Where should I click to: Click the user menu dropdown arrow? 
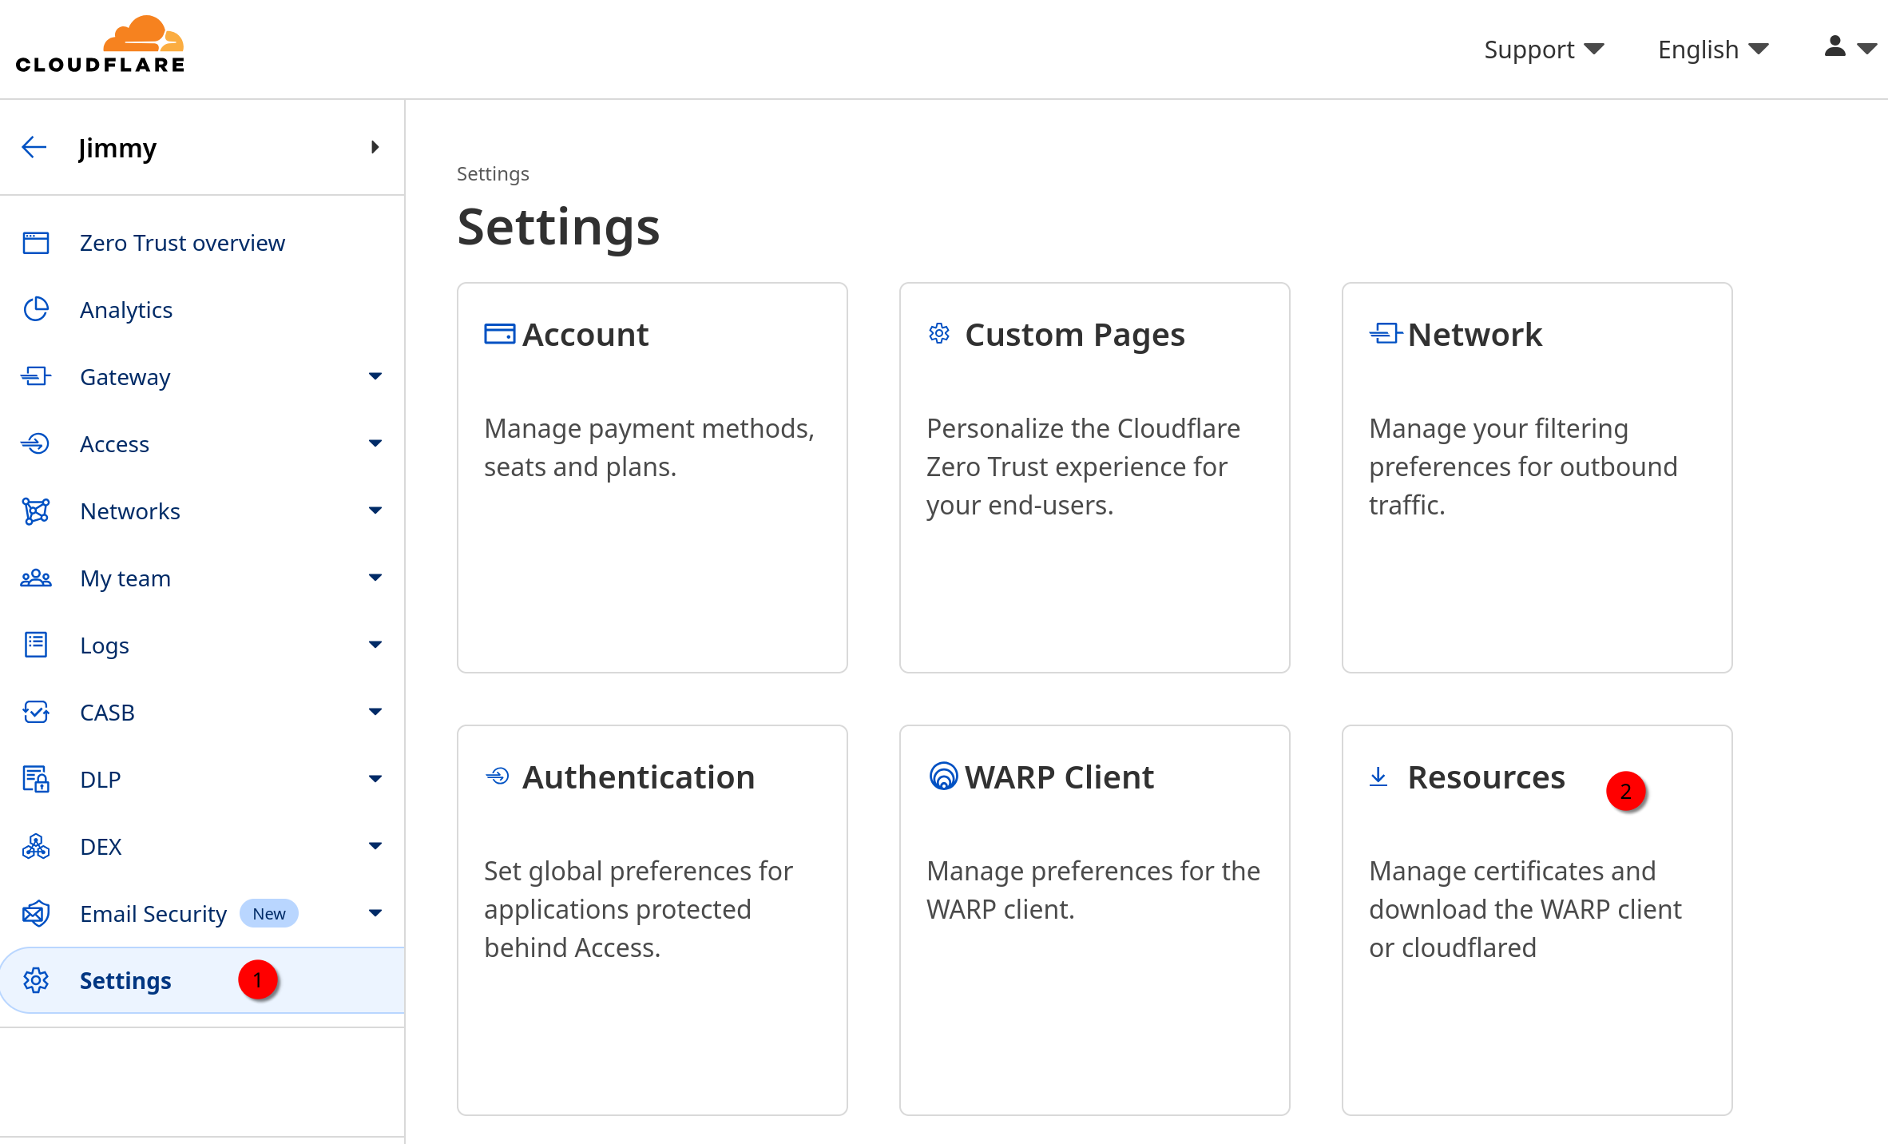coord(1866,49)
